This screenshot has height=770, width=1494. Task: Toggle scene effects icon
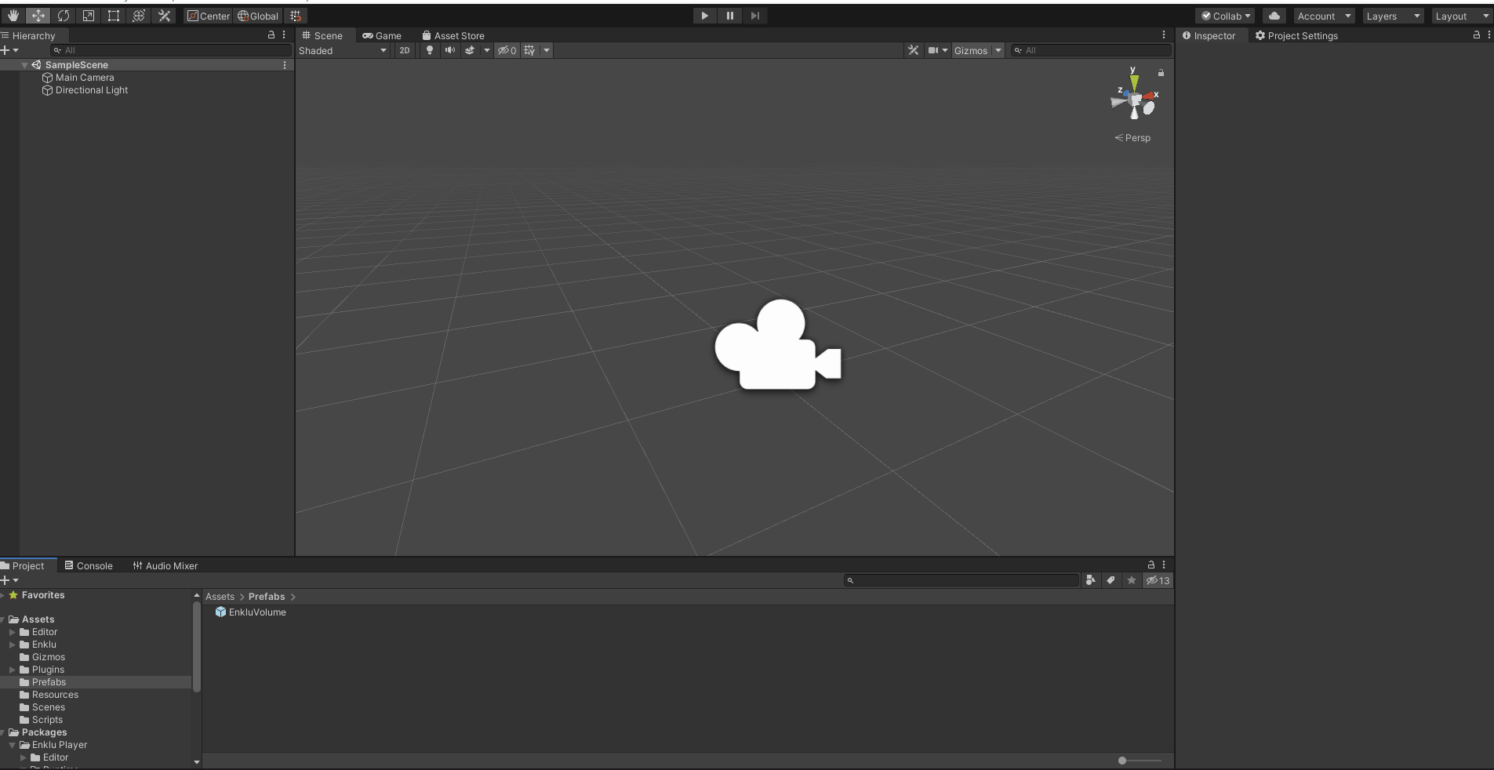pyautogui.click(x=470, y=50)
